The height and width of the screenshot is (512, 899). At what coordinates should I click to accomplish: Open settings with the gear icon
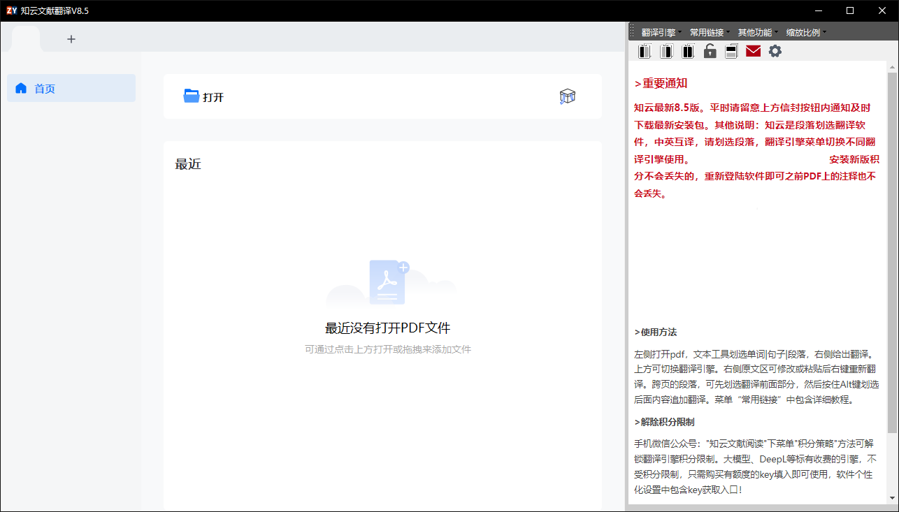point(775,51)
